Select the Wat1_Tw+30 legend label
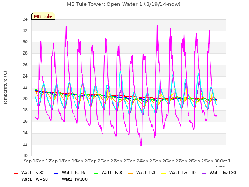 click(223, 173)
